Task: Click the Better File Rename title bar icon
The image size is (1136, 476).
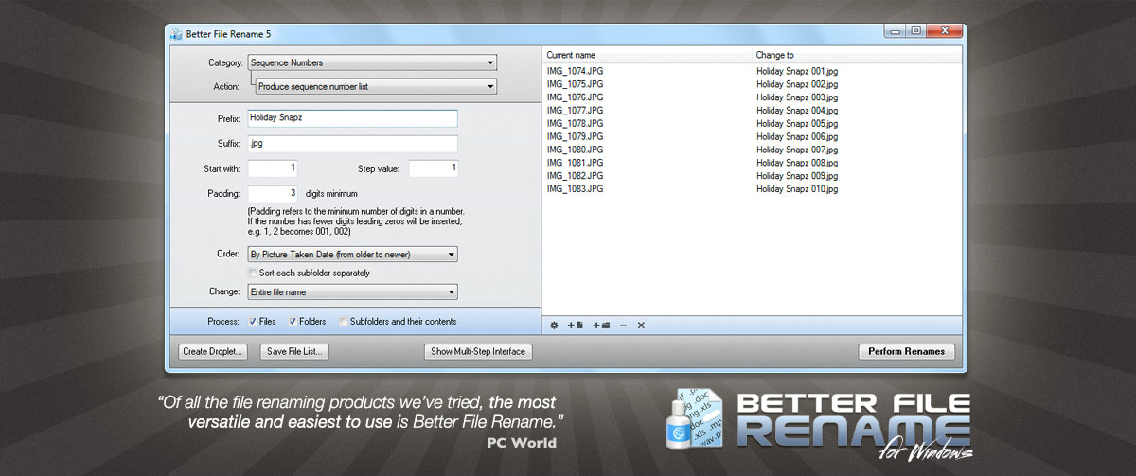Action: point(176,35)
